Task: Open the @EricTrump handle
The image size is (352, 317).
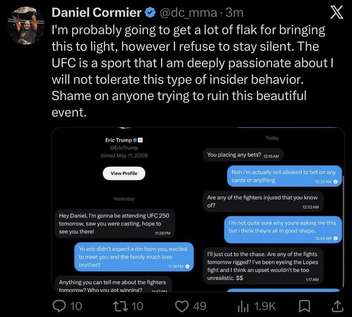Action: click(124, 148)
